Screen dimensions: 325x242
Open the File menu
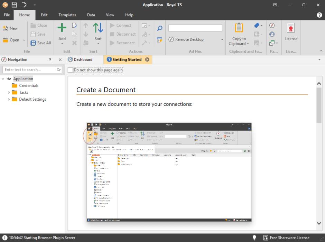click(x=7, y=15)
